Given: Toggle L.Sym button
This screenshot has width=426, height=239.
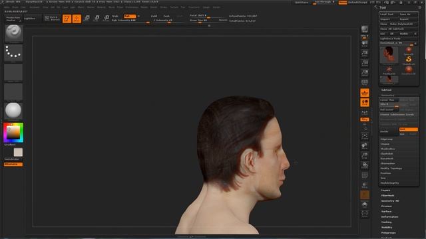Looking at the screenshot, I should coord(365,112).
